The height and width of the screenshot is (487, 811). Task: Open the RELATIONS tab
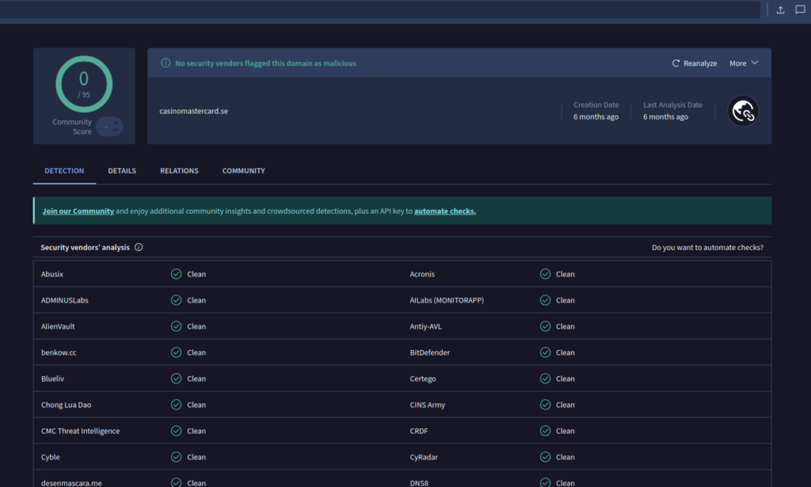(179, 170)
